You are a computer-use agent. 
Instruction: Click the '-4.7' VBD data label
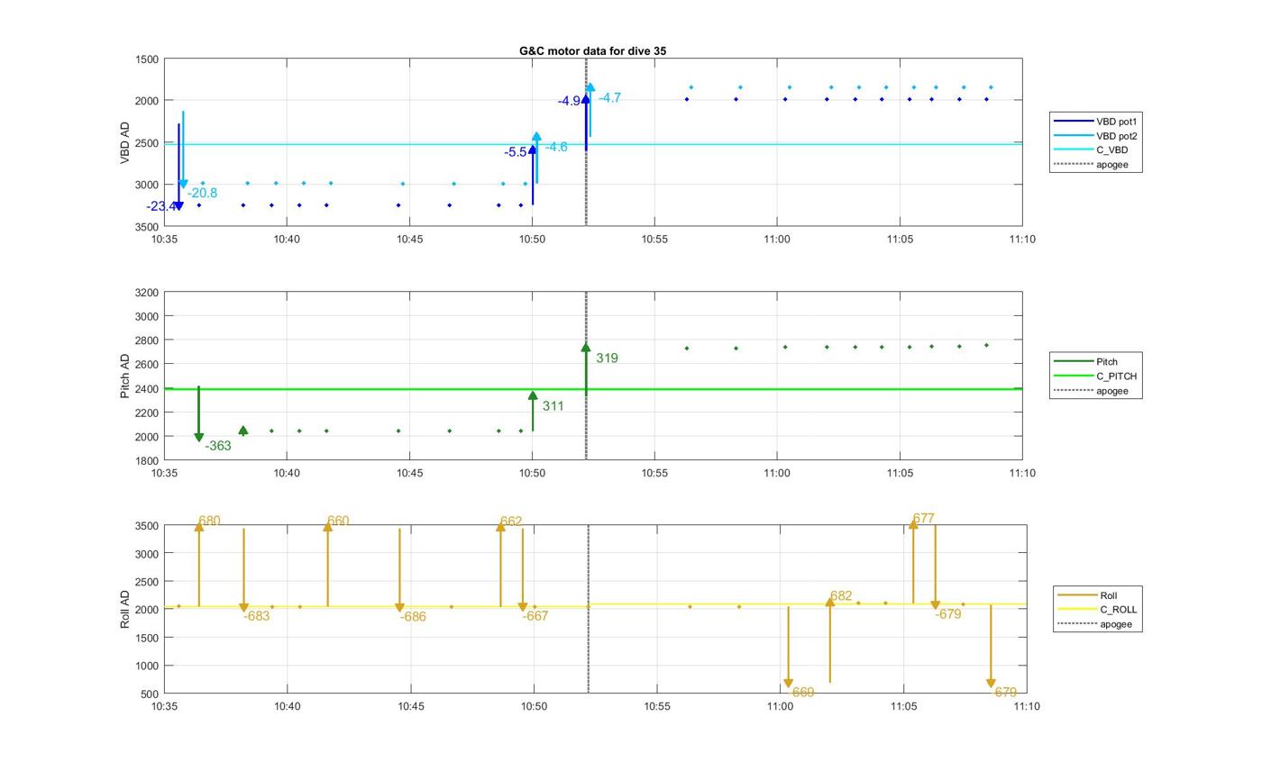coord(609,98)
